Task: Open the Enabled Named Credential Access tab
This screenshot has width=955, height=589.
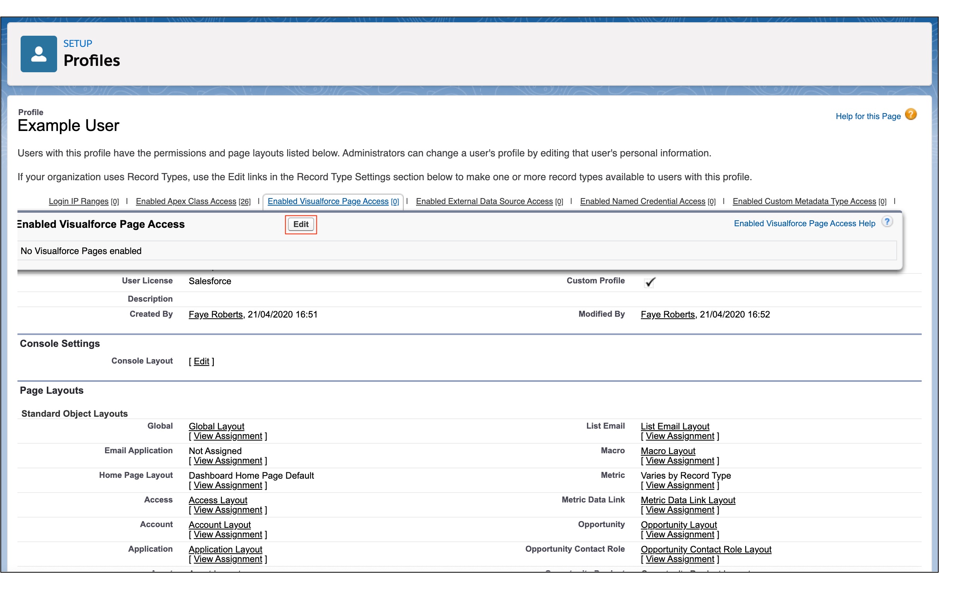Action: pos(642,201)
